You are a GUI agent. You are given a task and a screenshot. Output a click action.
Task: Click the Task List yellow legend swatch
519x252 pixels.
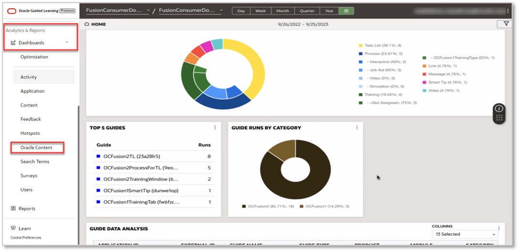click(361, 45)
